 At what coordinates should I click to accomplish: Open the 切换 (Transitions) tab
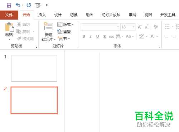coord(74,15)
